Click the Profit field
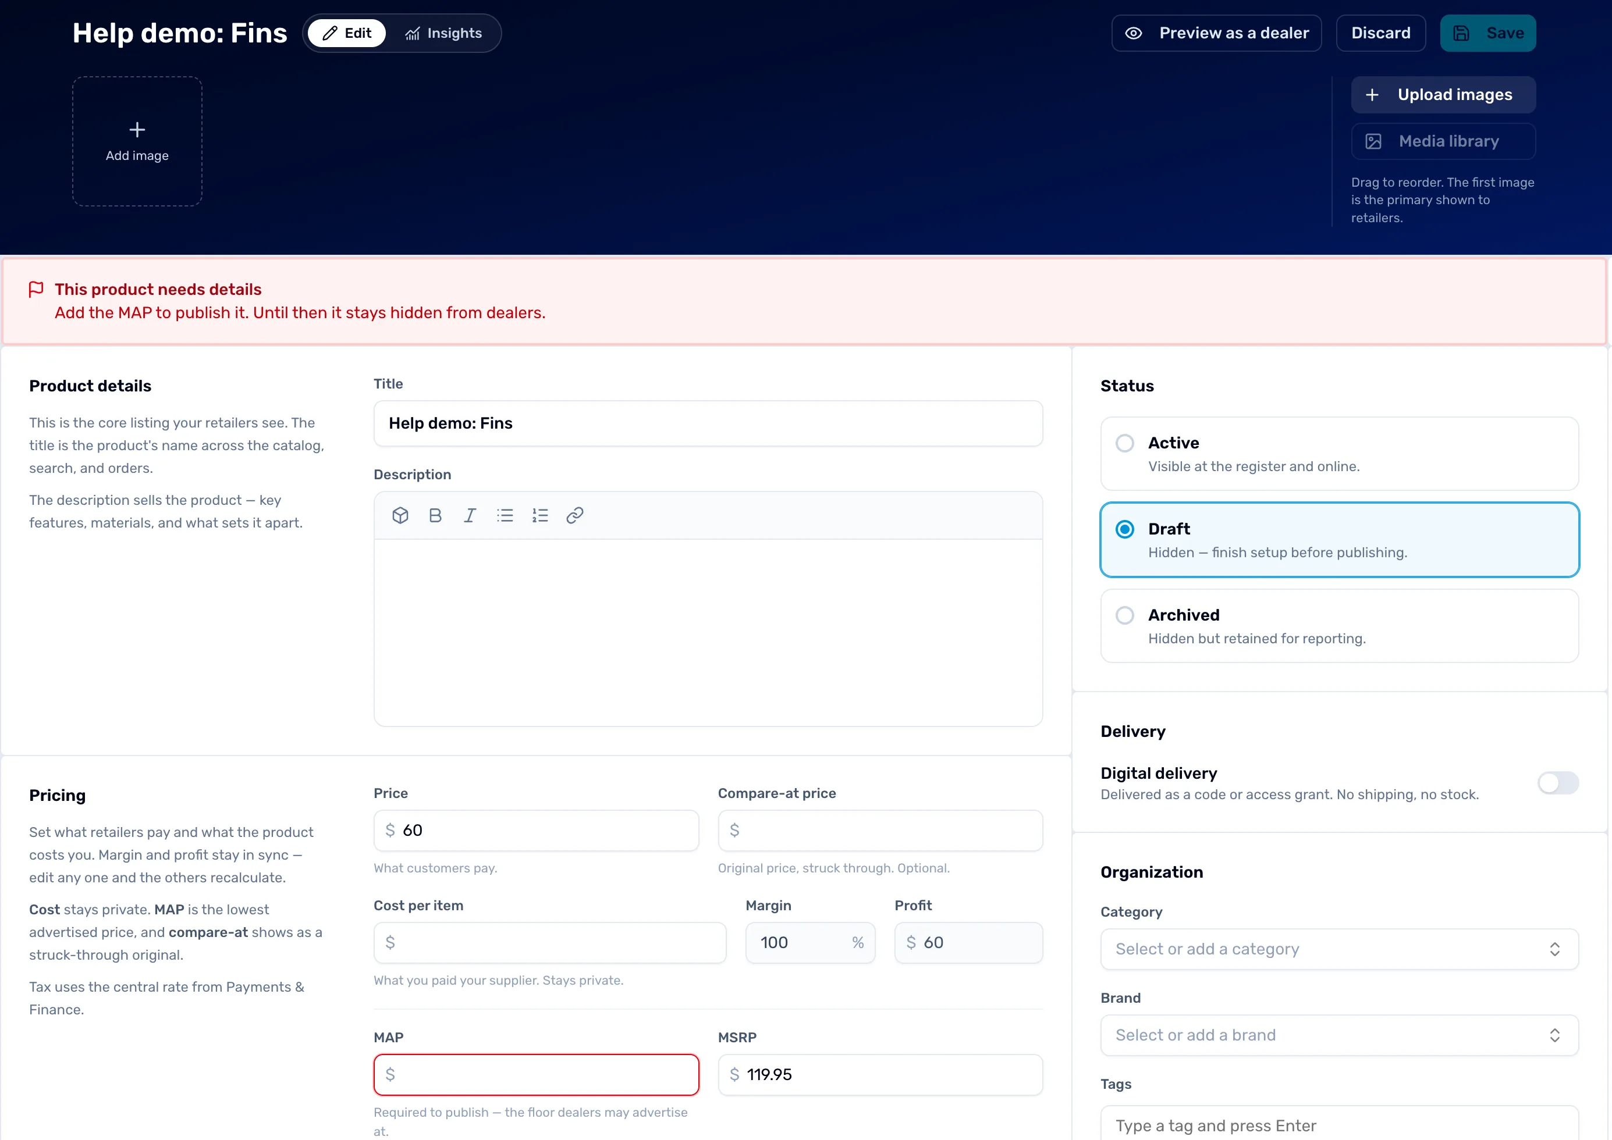 click(968, 943)
